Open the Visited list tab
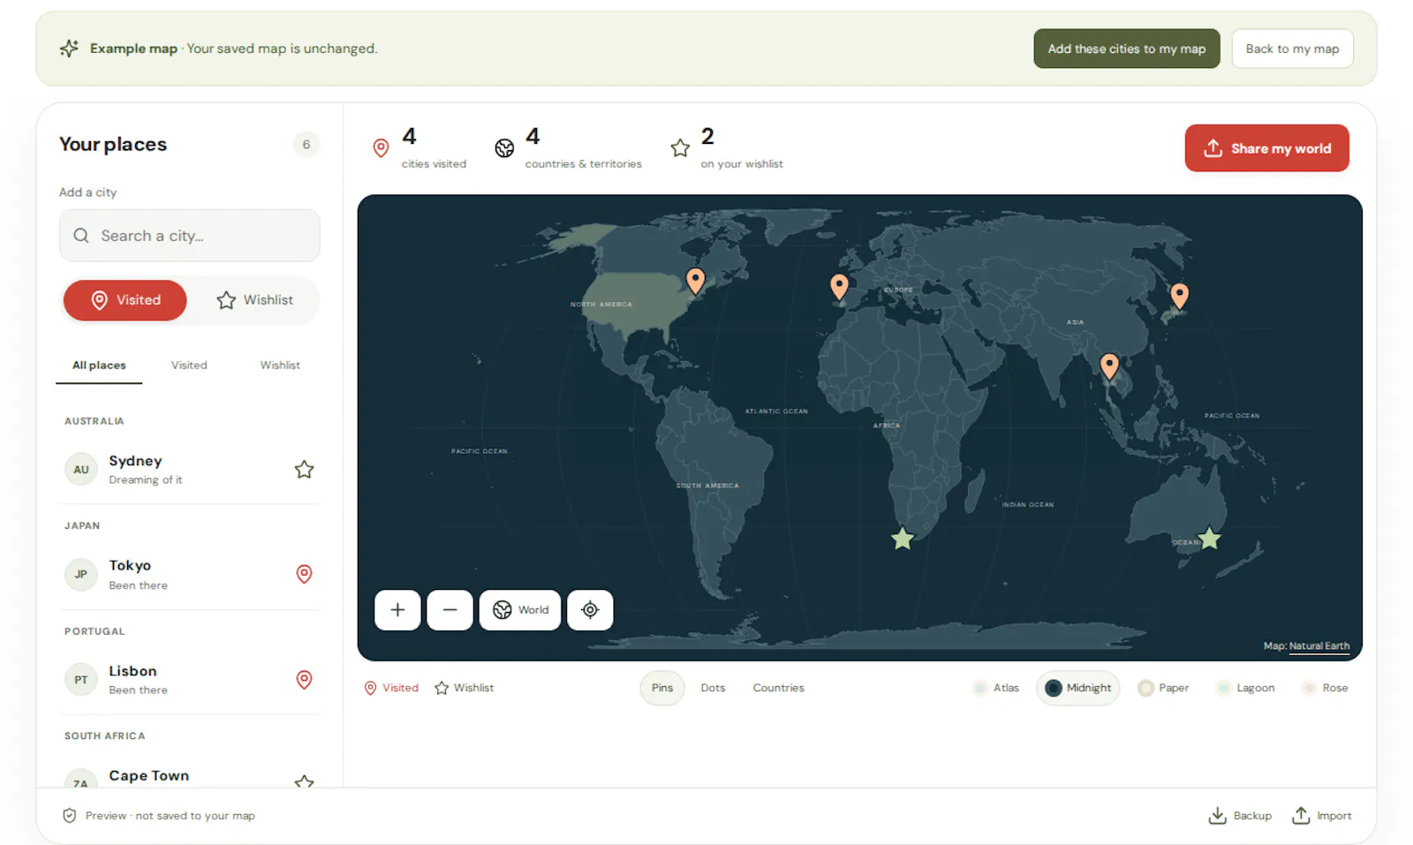1413x845 pixels. tap(189, 366)
